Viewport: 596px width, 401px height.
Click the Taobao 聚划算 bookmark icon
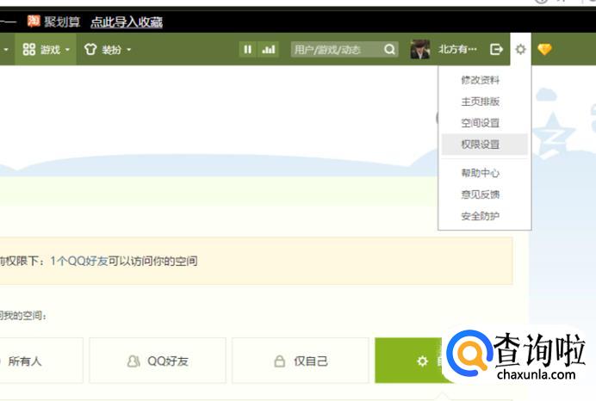(34, 22)
